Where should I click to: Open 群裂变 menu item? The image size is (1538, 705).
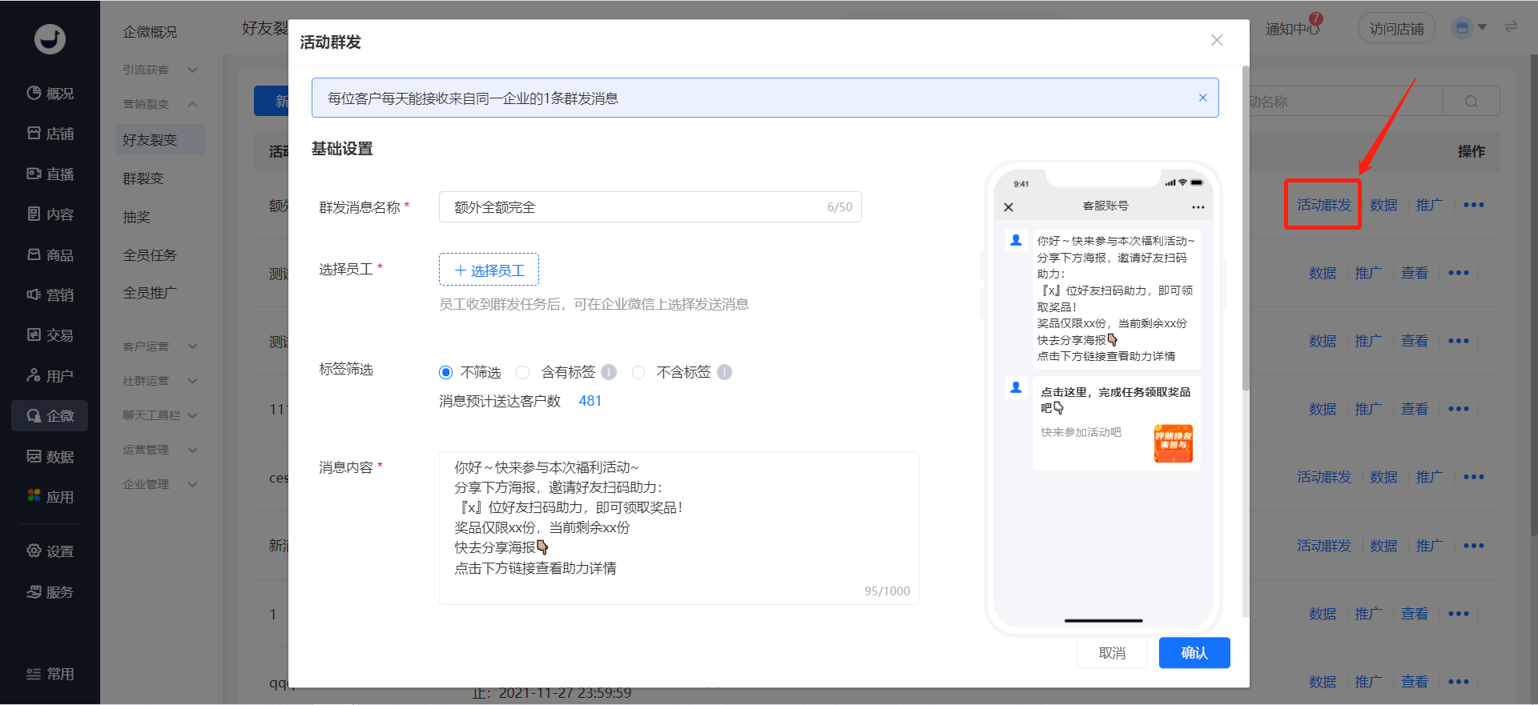pyautogui.click(x=143, y=178)
